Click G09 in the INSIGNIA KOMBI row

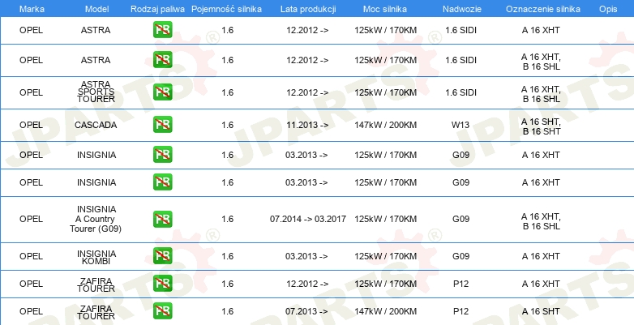pyautogui.click(x=461, y=256)
